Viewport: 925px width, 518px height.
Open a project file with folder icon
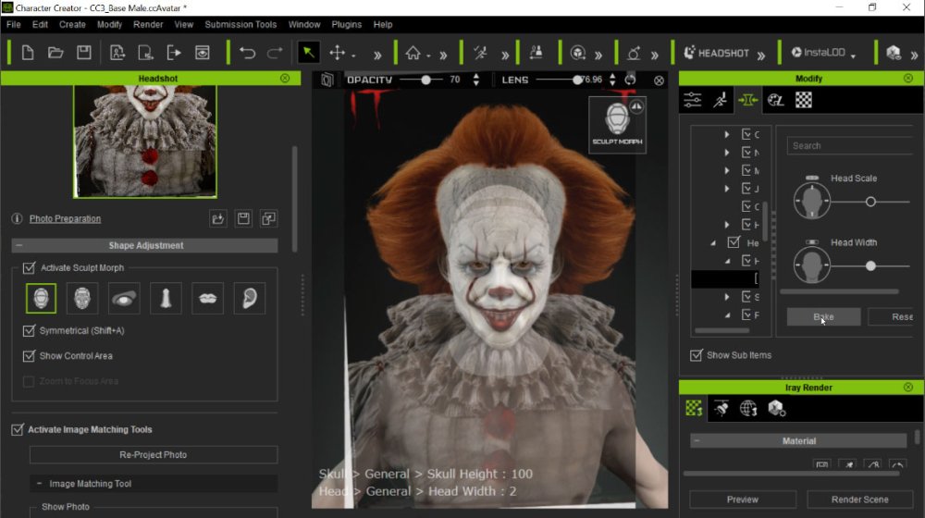[55, 53]
